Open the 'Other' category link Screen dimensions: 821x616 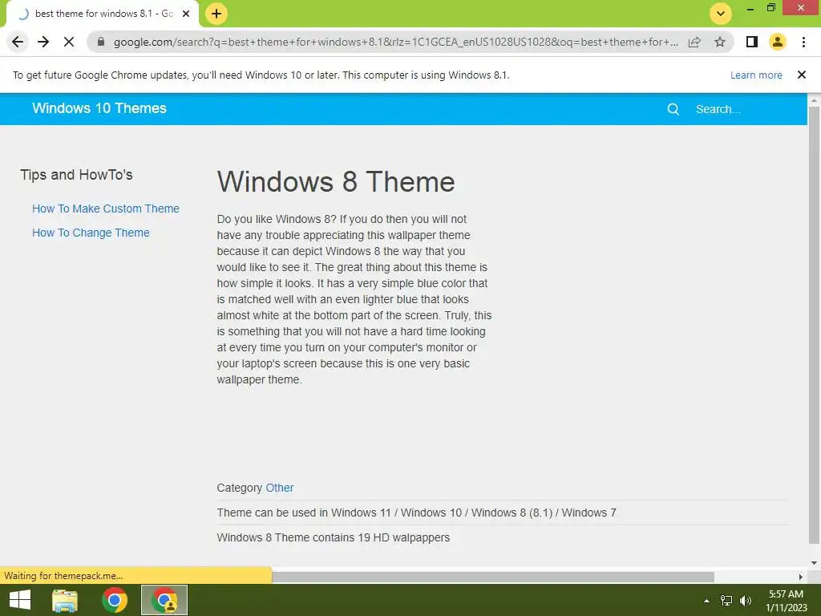coord(280,488)
